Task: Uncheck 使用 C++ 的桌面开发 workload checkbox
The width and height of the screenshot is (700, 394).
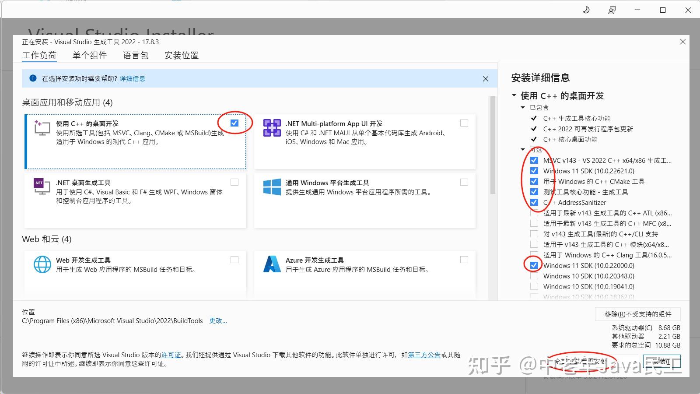Action: point(234,123)
